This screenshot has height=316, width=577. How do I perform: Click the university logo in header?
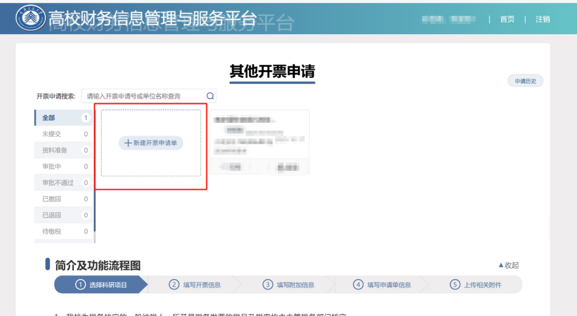click(x=30, y=17)
